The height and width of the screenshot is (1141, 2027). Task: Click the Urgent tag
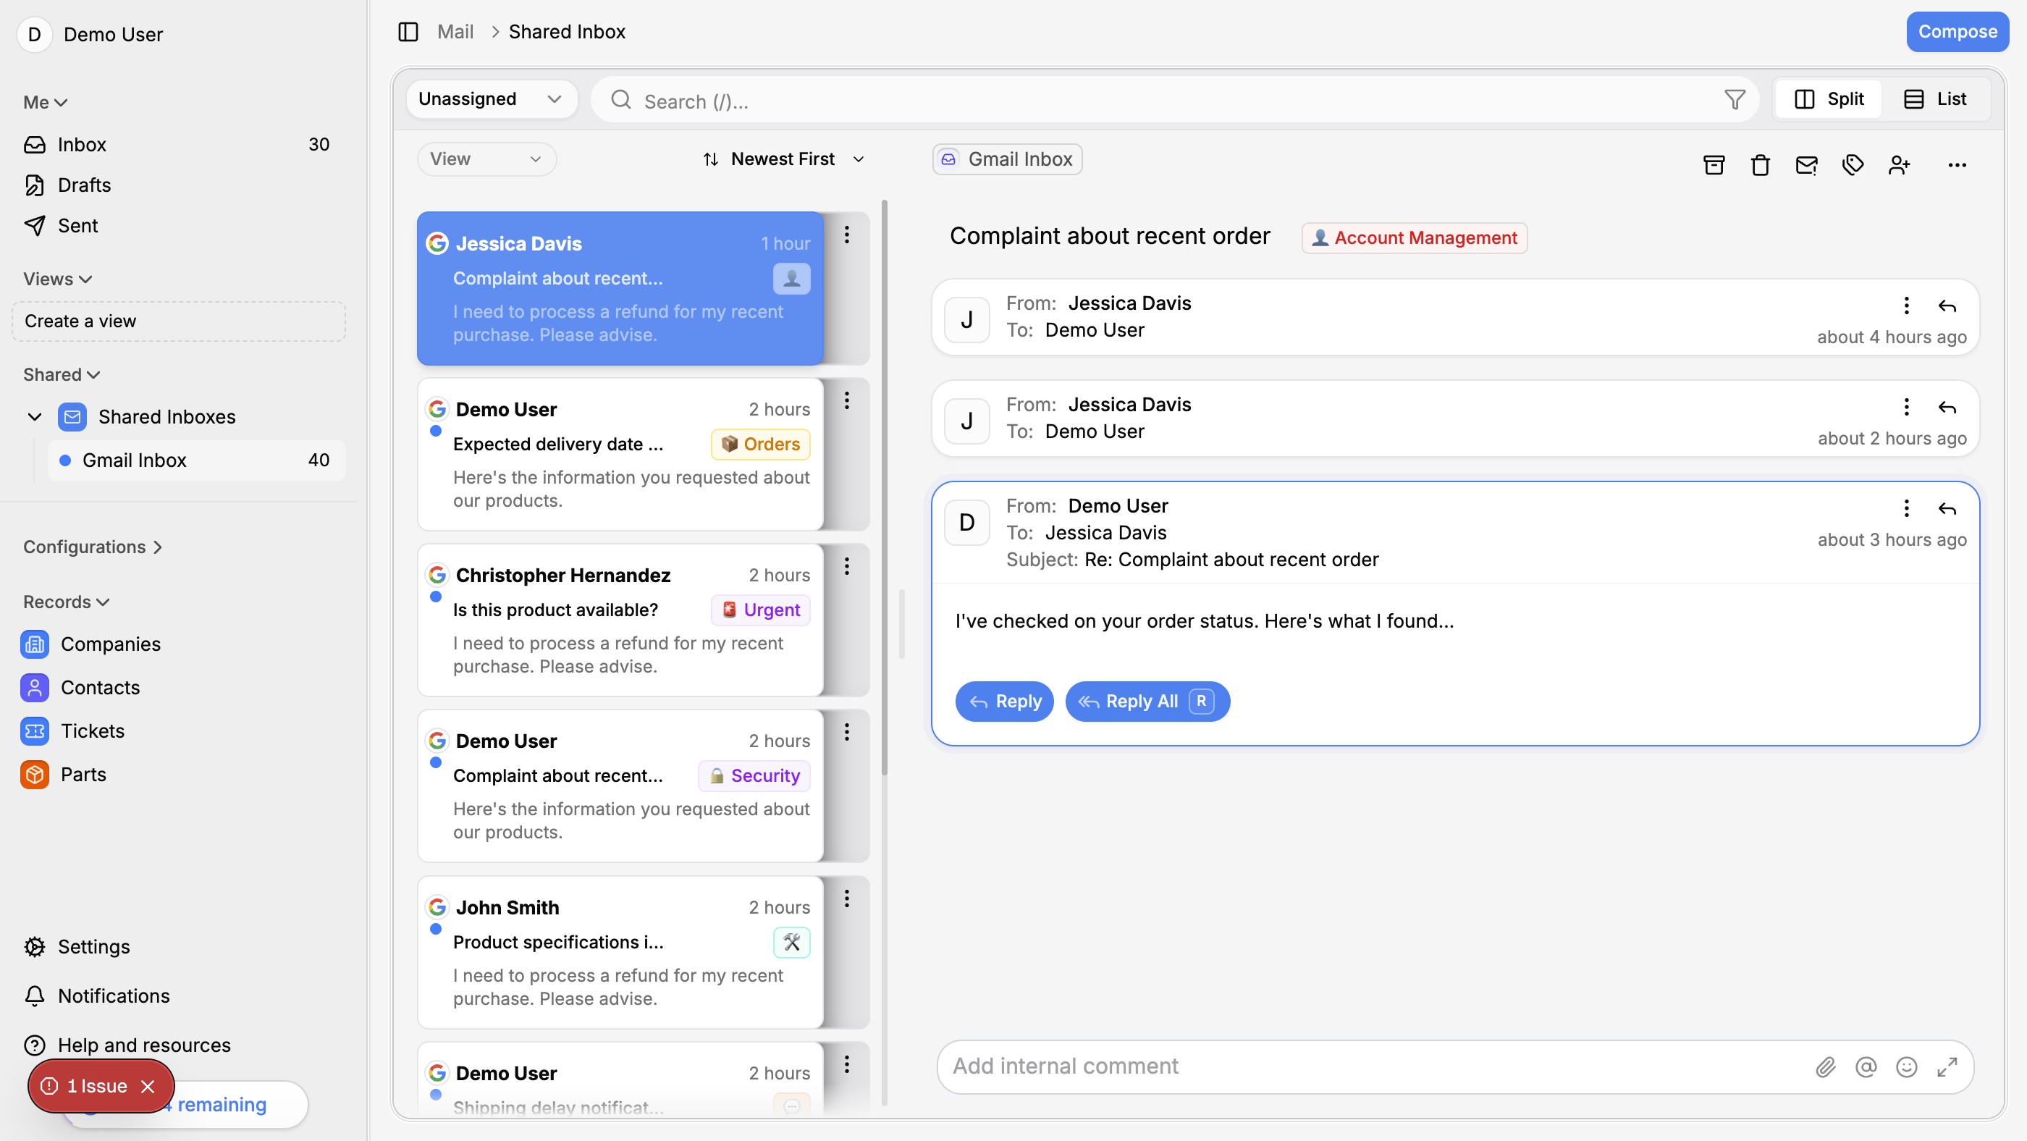point(760,610)
